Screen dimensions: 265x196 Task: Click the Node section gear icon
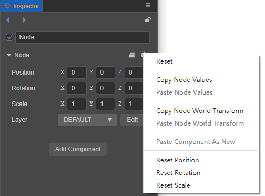tap(142, 55)
